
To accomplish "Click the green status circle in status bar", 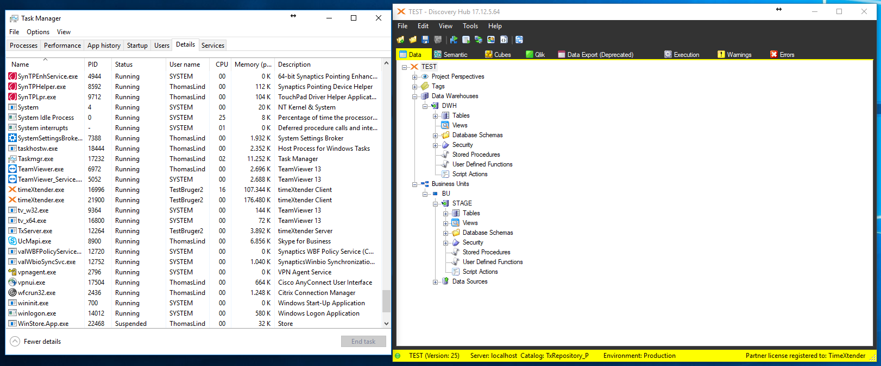I will pos(398,356).
